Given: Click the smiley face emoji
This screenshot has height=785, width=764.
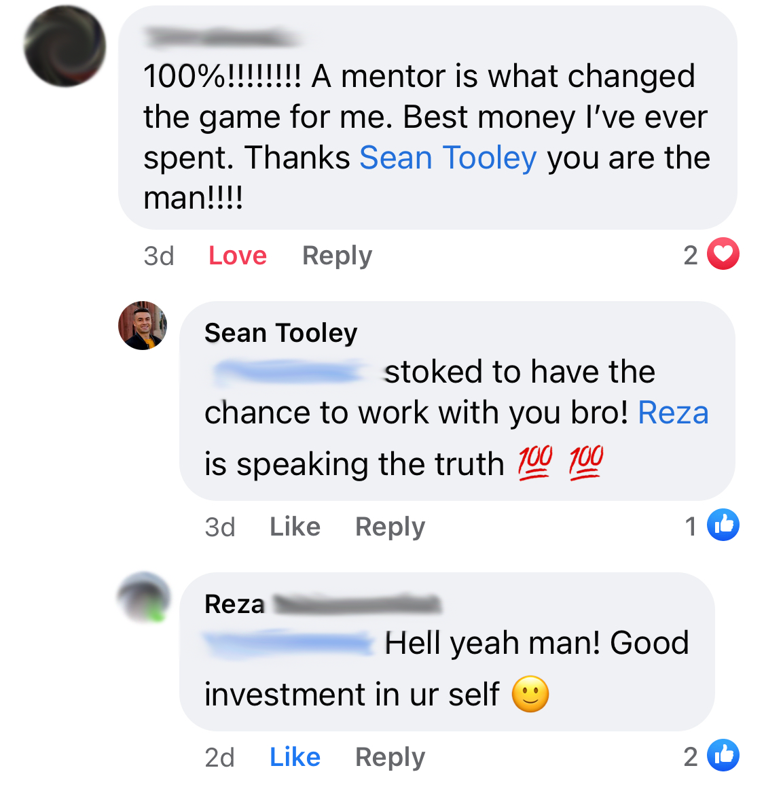Looking at the screenshot, I should [x=530, y=694].
